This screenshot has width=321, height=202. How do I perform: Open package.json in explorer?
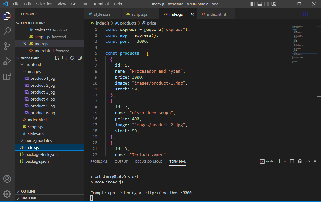coord(49,161)
